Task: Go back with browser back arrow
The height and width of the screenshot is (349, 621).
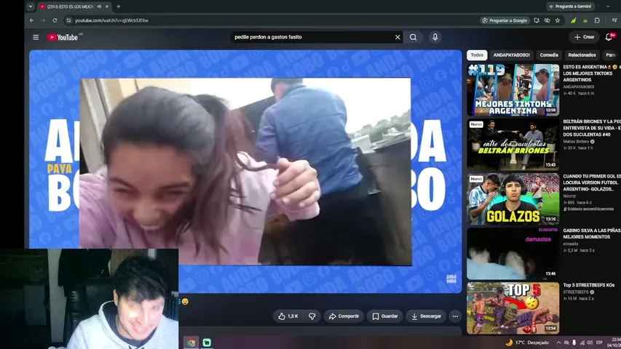Action: pos(32,20)
